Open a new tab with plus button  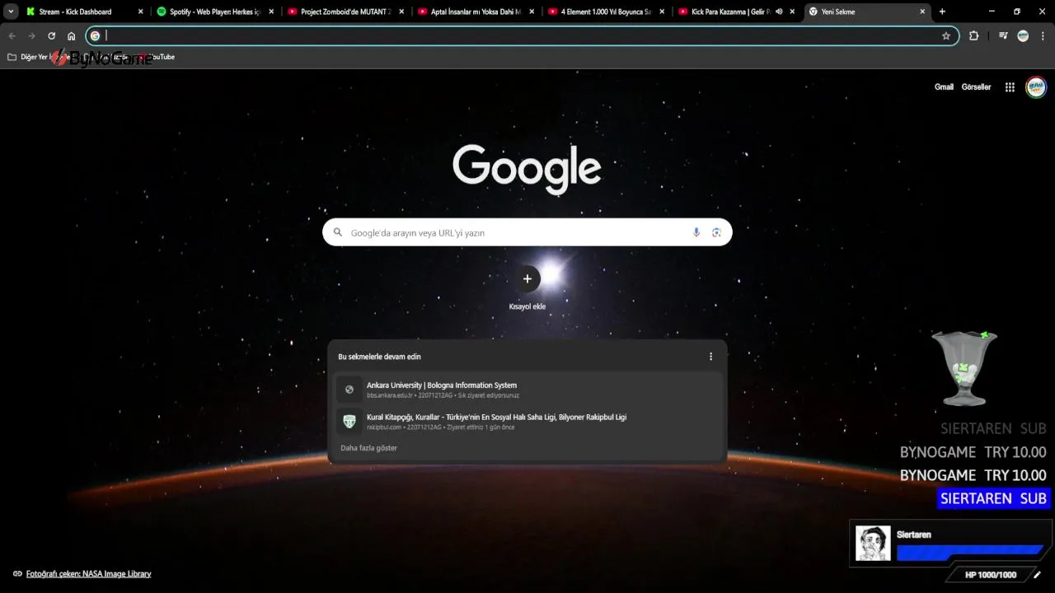(x=942, y=12)
